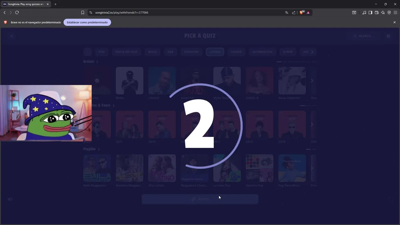The image size is (400, 225).
Task: Expand the Artists section heading
Action: [91, 62]
